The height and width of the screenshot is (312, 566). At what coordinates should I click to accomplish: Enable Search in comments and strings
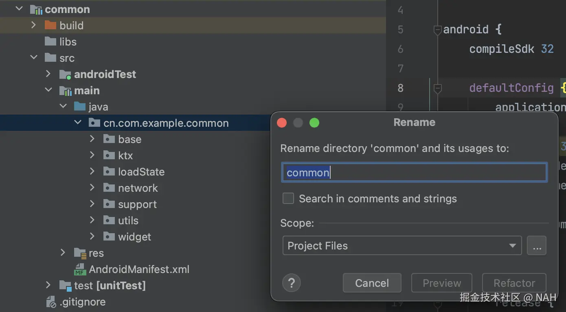(x=288, y=199)
